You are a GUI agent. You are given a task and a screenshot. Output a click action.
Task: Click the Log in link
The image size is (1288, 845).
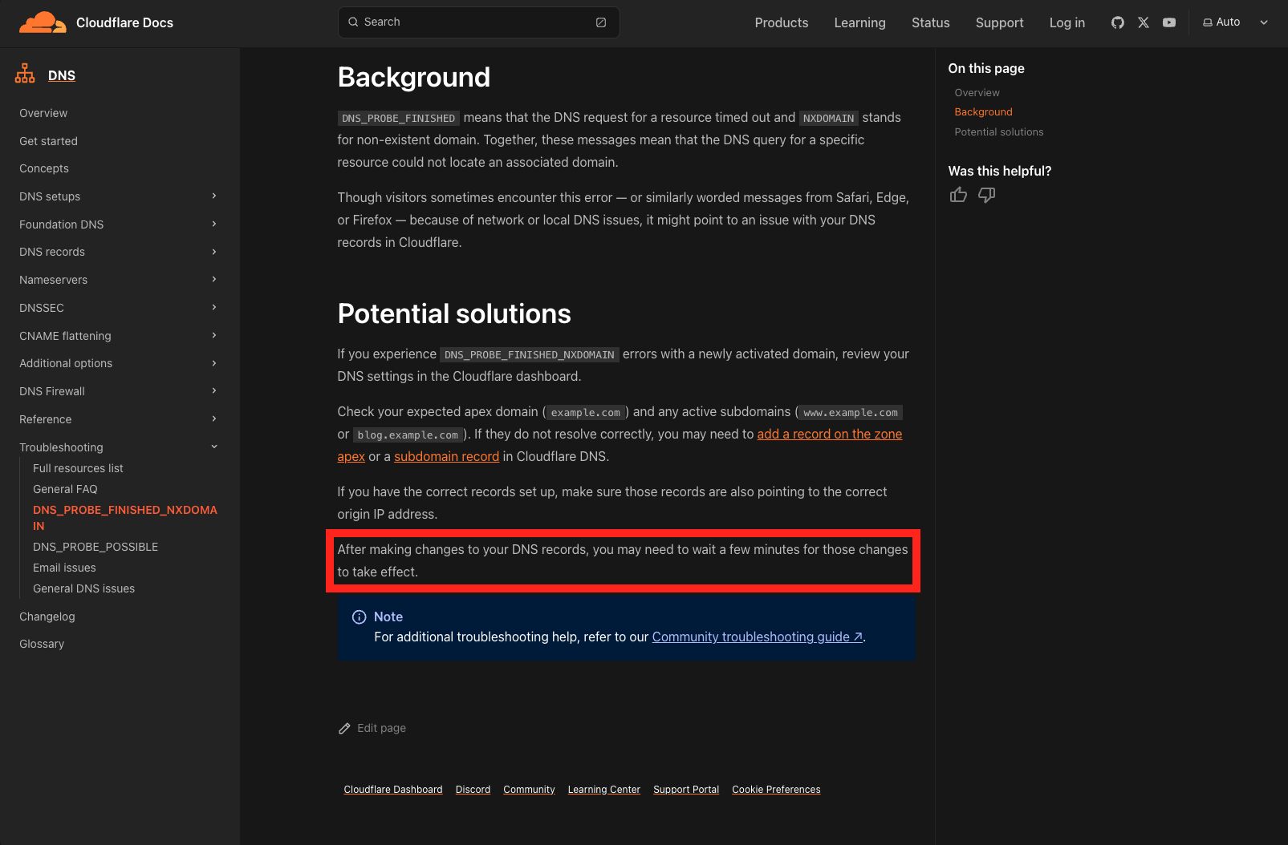[x=1067, y=22]
